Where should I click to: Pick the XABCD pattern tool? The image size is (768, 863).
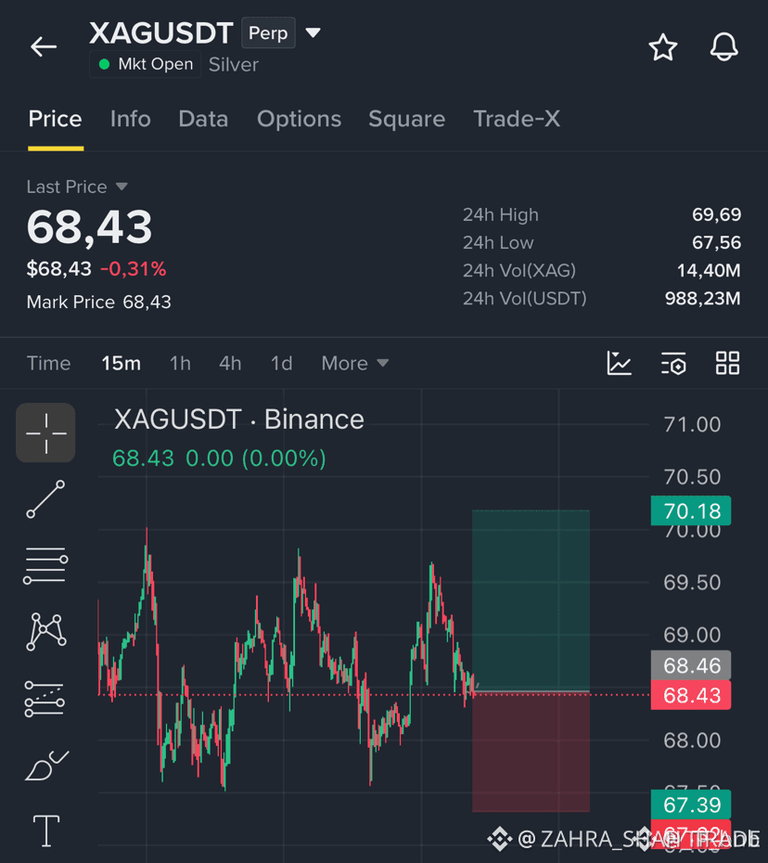(46, 632)
